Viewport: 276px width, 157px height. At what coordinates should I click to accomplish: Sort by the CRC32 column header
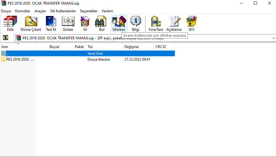[164, 47]
